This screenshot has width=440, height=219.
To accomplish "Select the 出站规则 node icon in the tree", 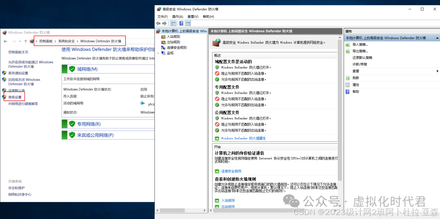I will (x=163, y=42).
